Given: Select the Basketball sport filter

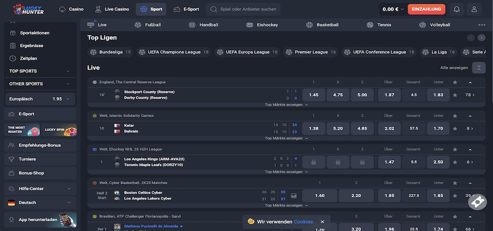Looking at the screenshot, I should tap(323, 25).
